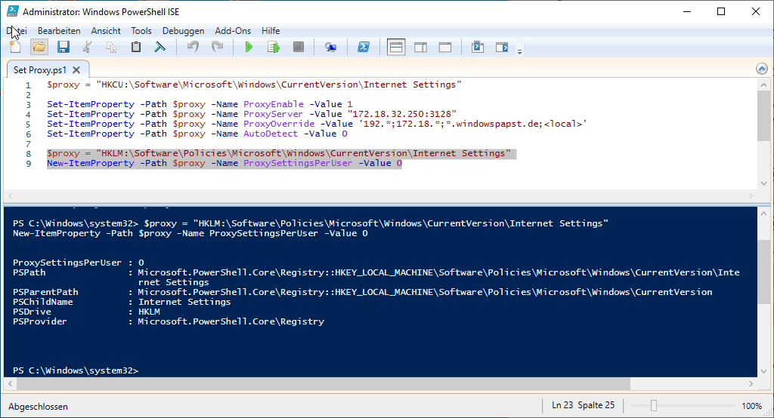Open new remote PowerShell tab icon

click(x=330, y=47)
